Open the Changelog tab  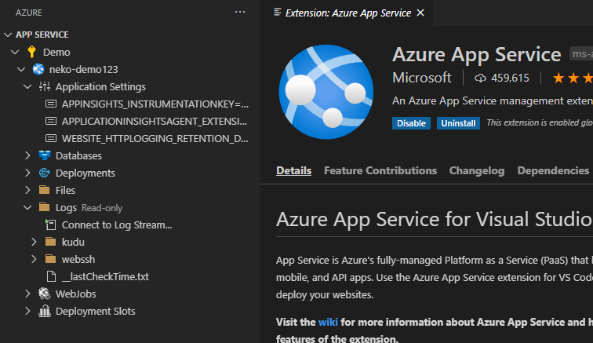coord(477,170)
